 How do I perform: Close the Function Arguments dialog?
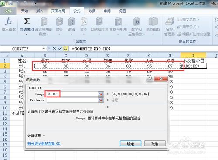[161, 79]
